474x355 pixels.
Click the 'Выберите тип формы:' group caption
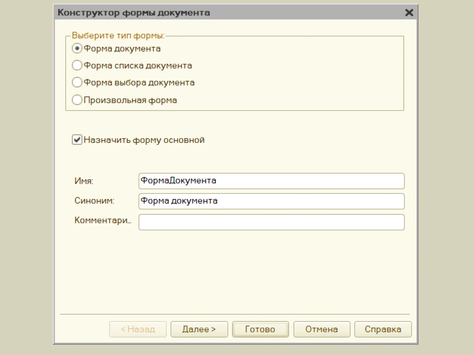[x=118, y=36]
